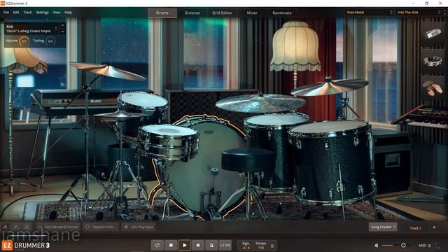
Task: Switch to the Grid Editor tab
Action: [222, 13]
